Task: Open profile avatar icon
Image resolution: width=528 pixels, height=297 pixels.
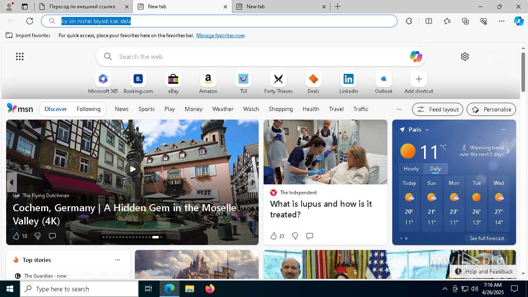Action: [x=9, y=7]
